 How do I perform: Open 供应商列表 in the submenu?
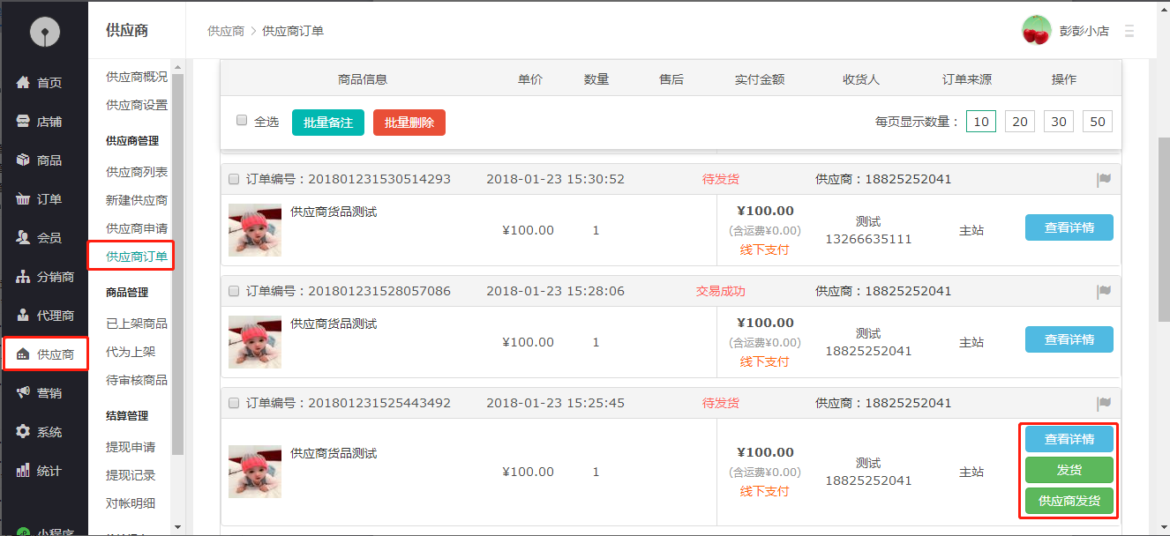tap(137, 172)
